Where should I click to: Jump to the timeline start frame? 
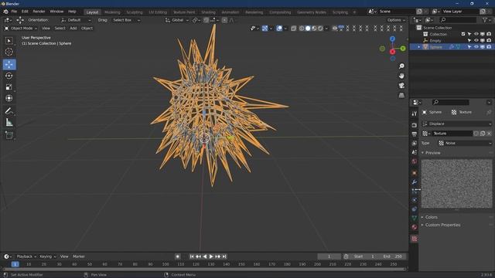[192, 256]
